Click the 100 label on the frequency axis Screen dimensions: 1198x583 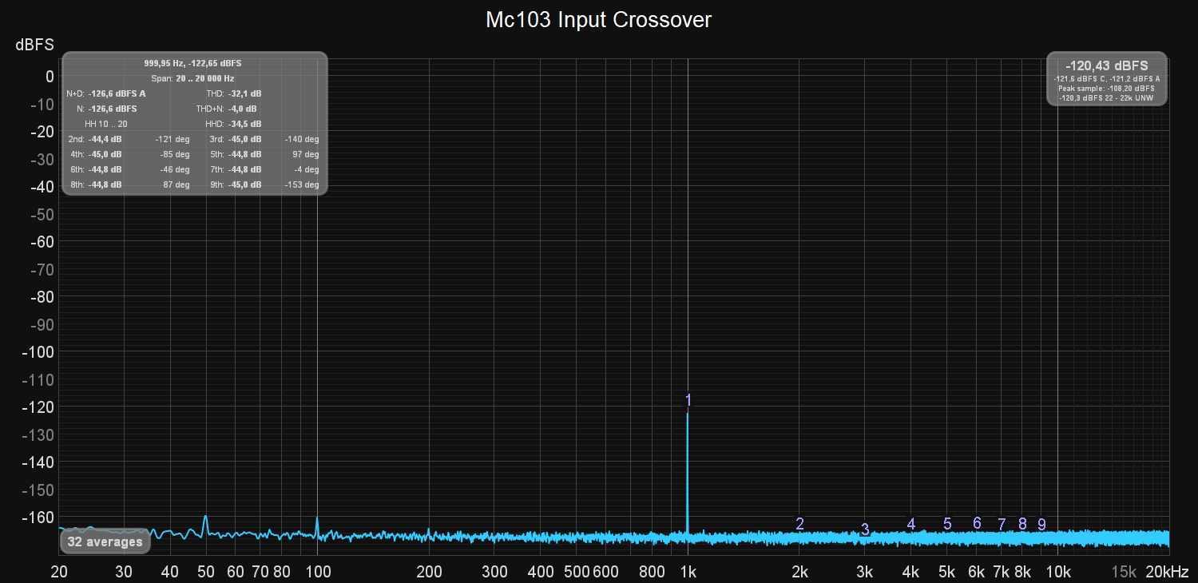[x=318, y=572]
